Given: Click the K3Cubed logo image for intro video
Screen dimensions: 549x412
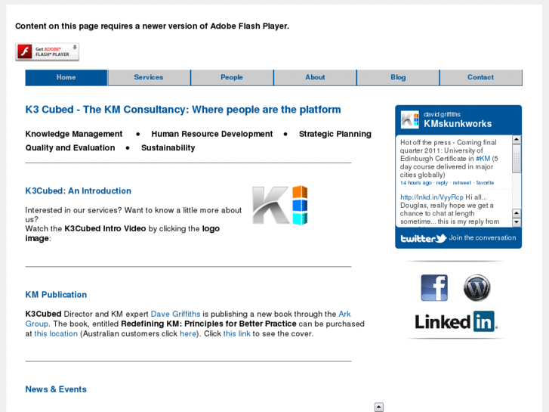Looking at the screenshot, I should 280,205.
